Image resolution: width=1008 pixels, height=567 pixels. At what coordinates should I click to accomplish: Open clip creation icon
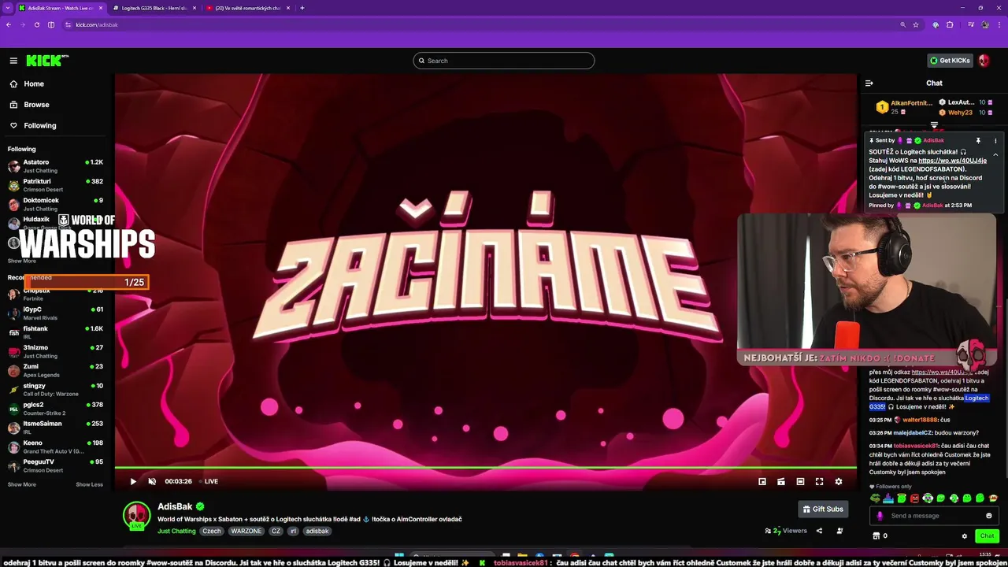click(x=780, y=481)
